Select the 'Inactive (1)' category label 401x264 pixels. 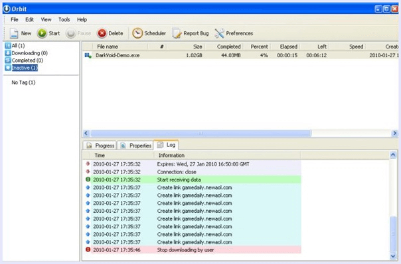click(25, 68)
